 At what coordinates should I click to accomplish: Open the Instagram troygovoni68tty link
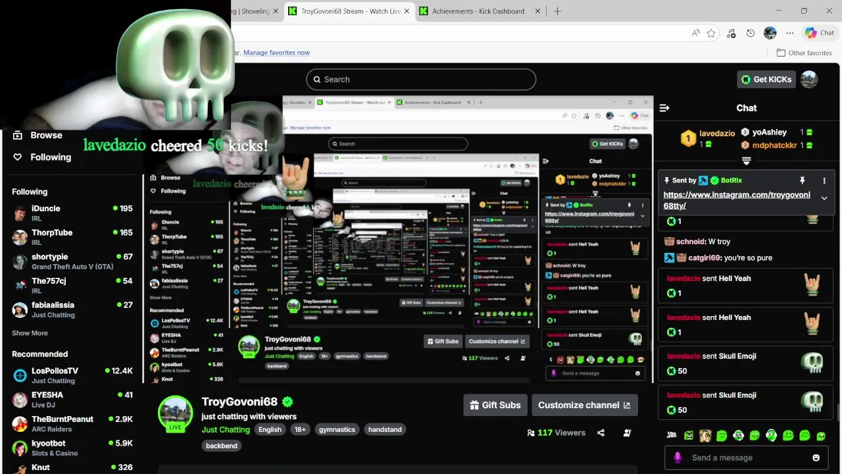pyautogui.click(x=737, y=200)
